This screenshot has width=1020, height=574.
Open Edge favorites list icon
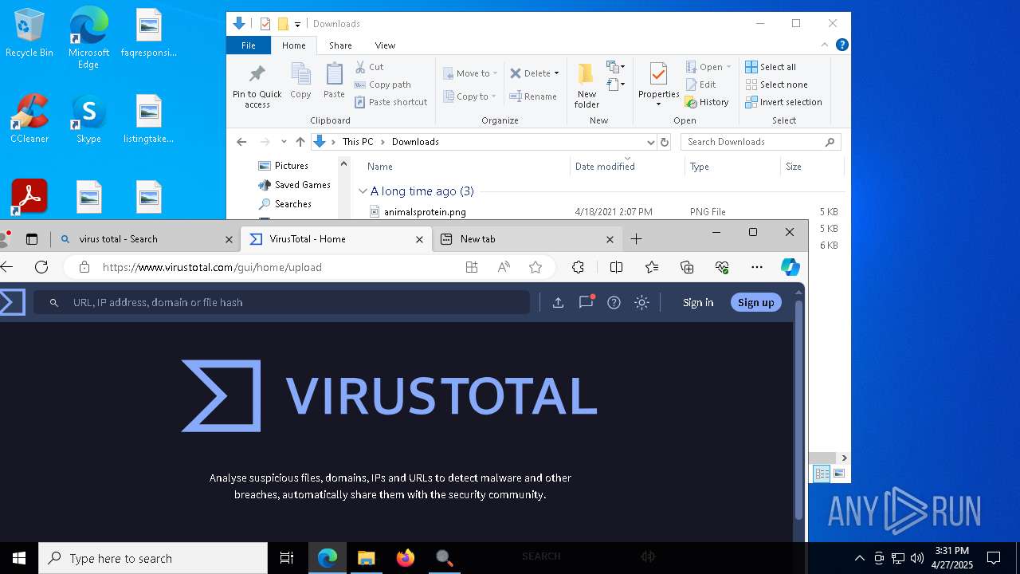click(652, 267)
